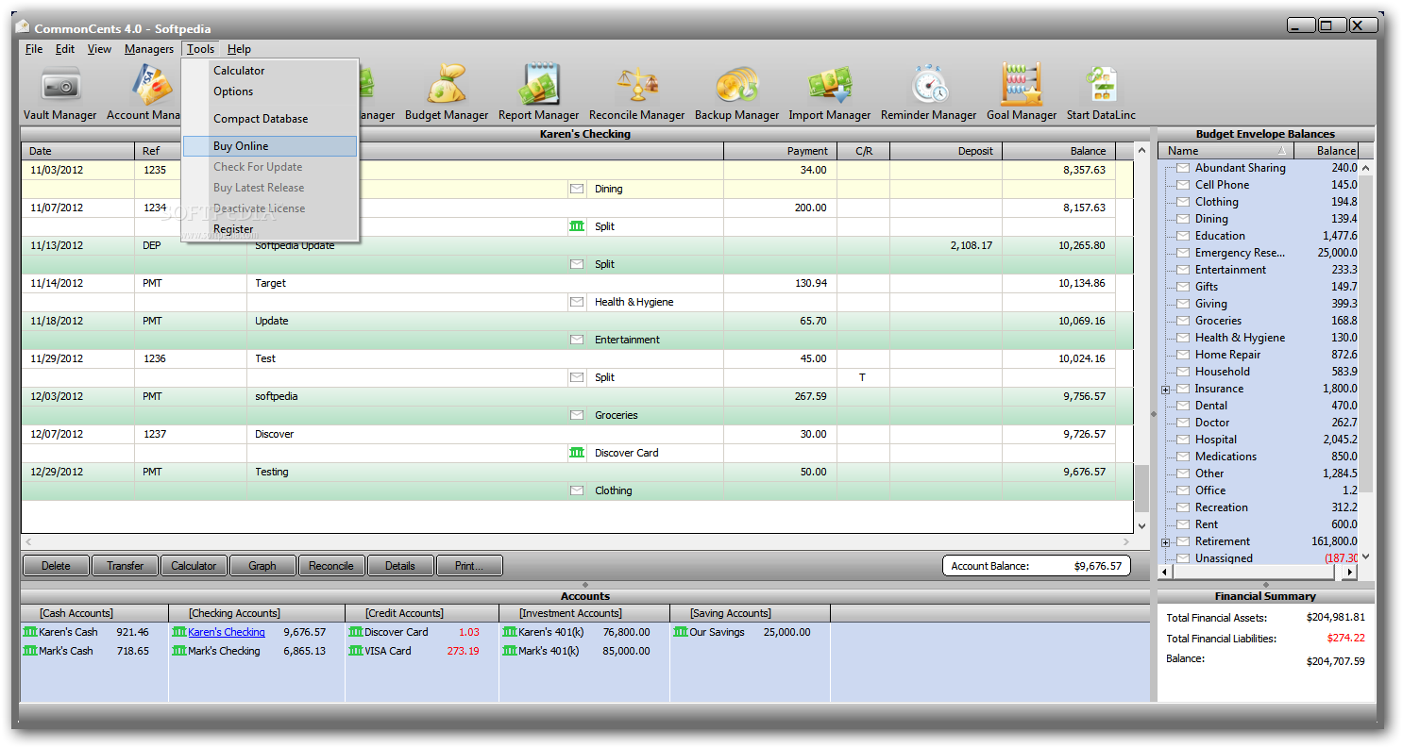Screen dimensions: 1403x748
Task: Click bank icon beside Discover Card category
Action: [576, 453]
